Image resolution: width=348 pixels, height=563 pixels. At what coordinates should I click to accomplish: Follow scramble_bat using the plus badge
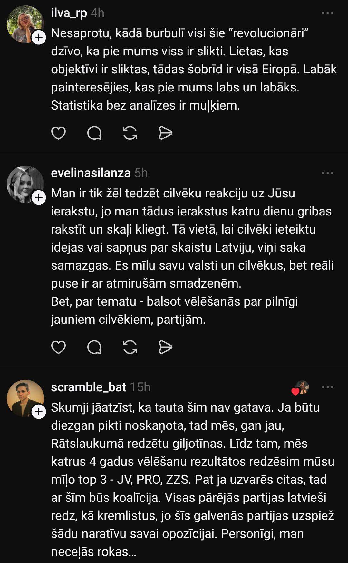pos(39,412)
